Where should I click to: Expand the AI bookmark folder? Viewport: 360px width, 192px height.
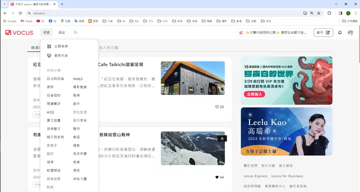[121, 21]
